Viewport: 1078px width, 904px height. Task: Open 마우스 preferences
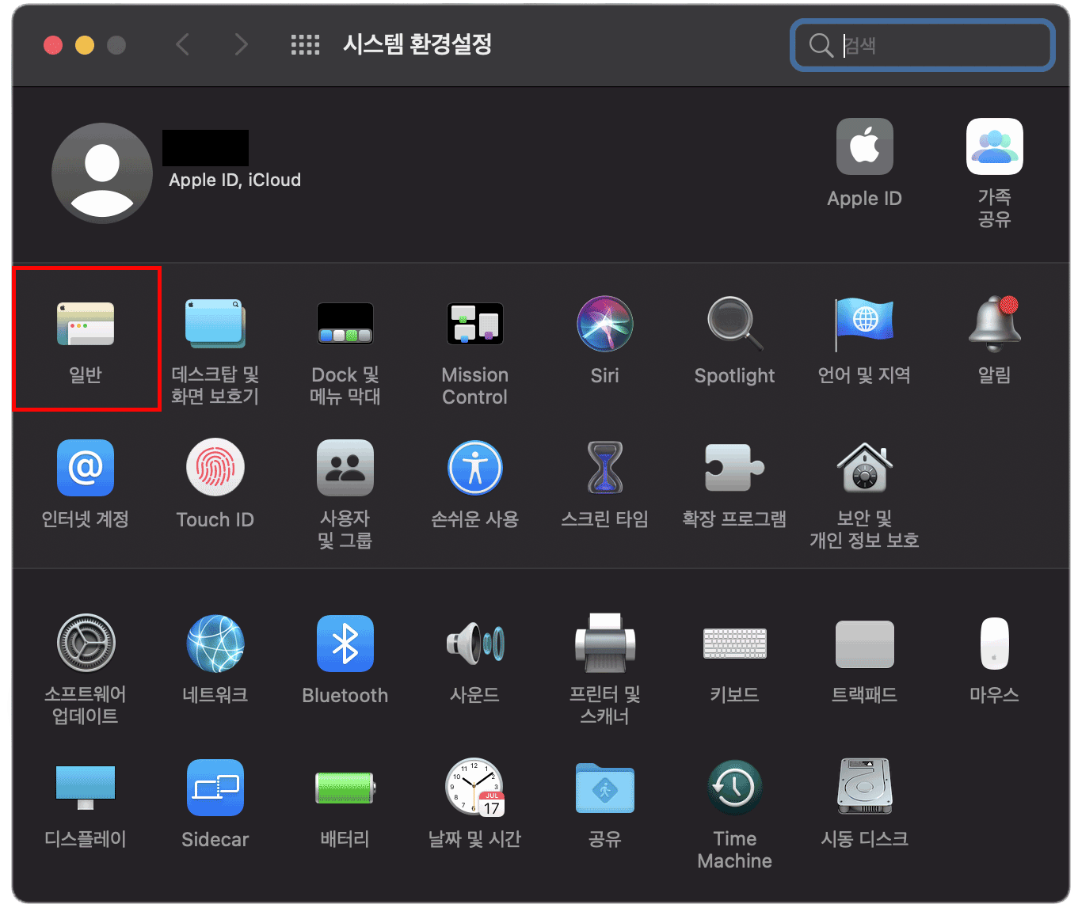coord(994,643)
